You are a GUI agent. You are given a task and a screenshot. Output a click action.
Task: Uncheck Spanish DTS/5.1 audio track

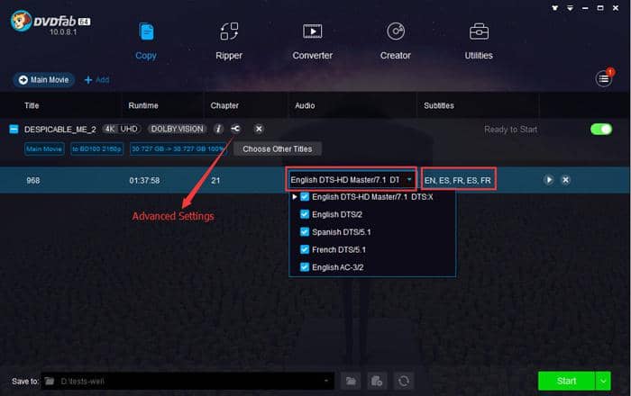click(305, 232)
